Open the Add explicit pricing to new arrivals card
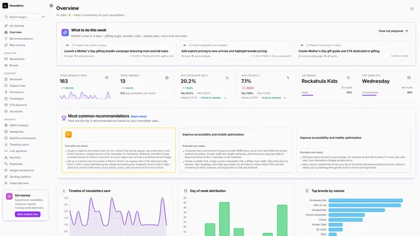The height and width of the screenshot is (236, 420). pos(236,50)
